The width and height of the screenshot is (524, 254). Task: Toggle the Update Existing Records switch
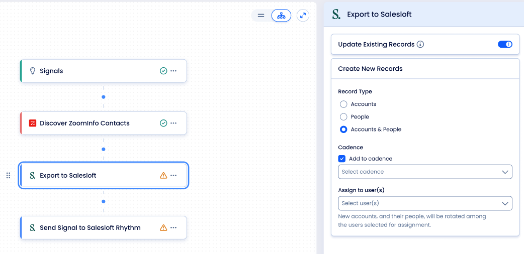[505, 44]
